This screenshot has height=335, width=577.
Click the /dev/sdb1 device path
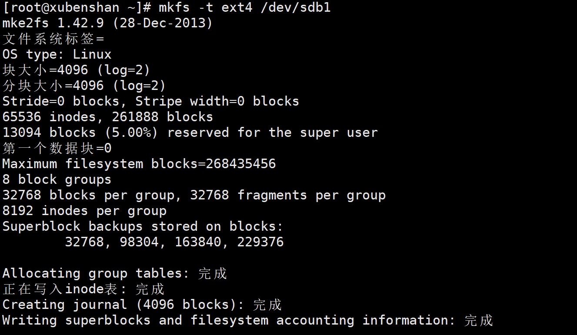tap(296, 7)
